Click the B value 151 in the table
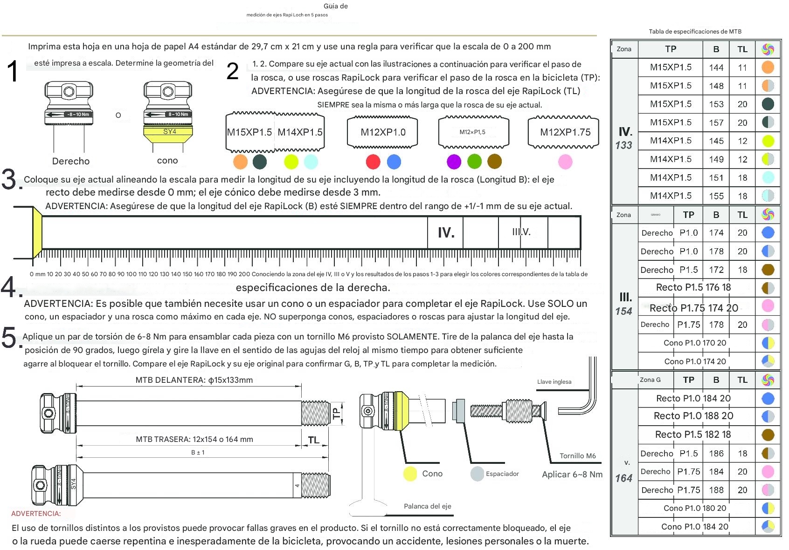Viewport: 789px width, 550px height. coord(716,177)
